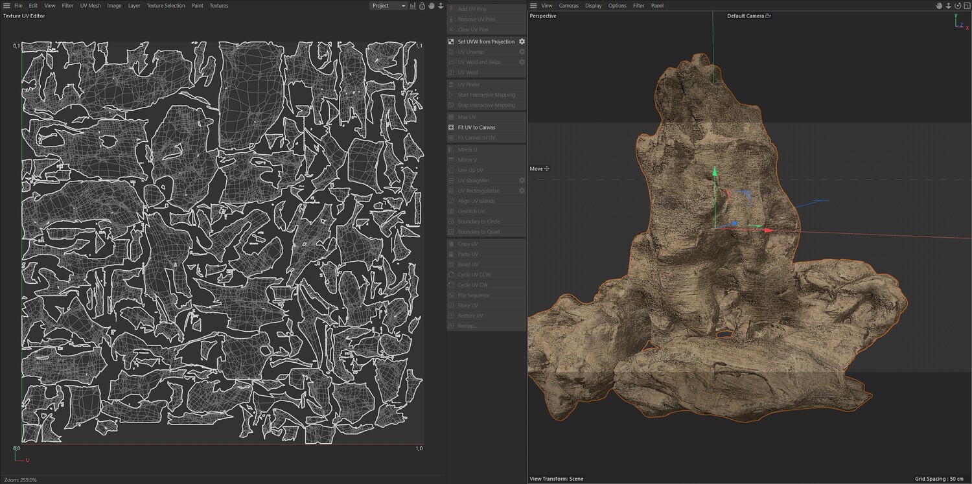The height and width of the screenshot is (484, 972).
Task: Open the viewport View menu
Action: click(547, 6)
